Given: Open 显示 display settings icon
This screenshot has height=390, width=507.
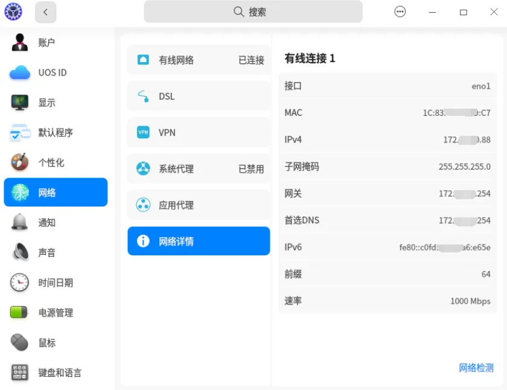Looking at the screenshot, I should [x=19, y=103].
